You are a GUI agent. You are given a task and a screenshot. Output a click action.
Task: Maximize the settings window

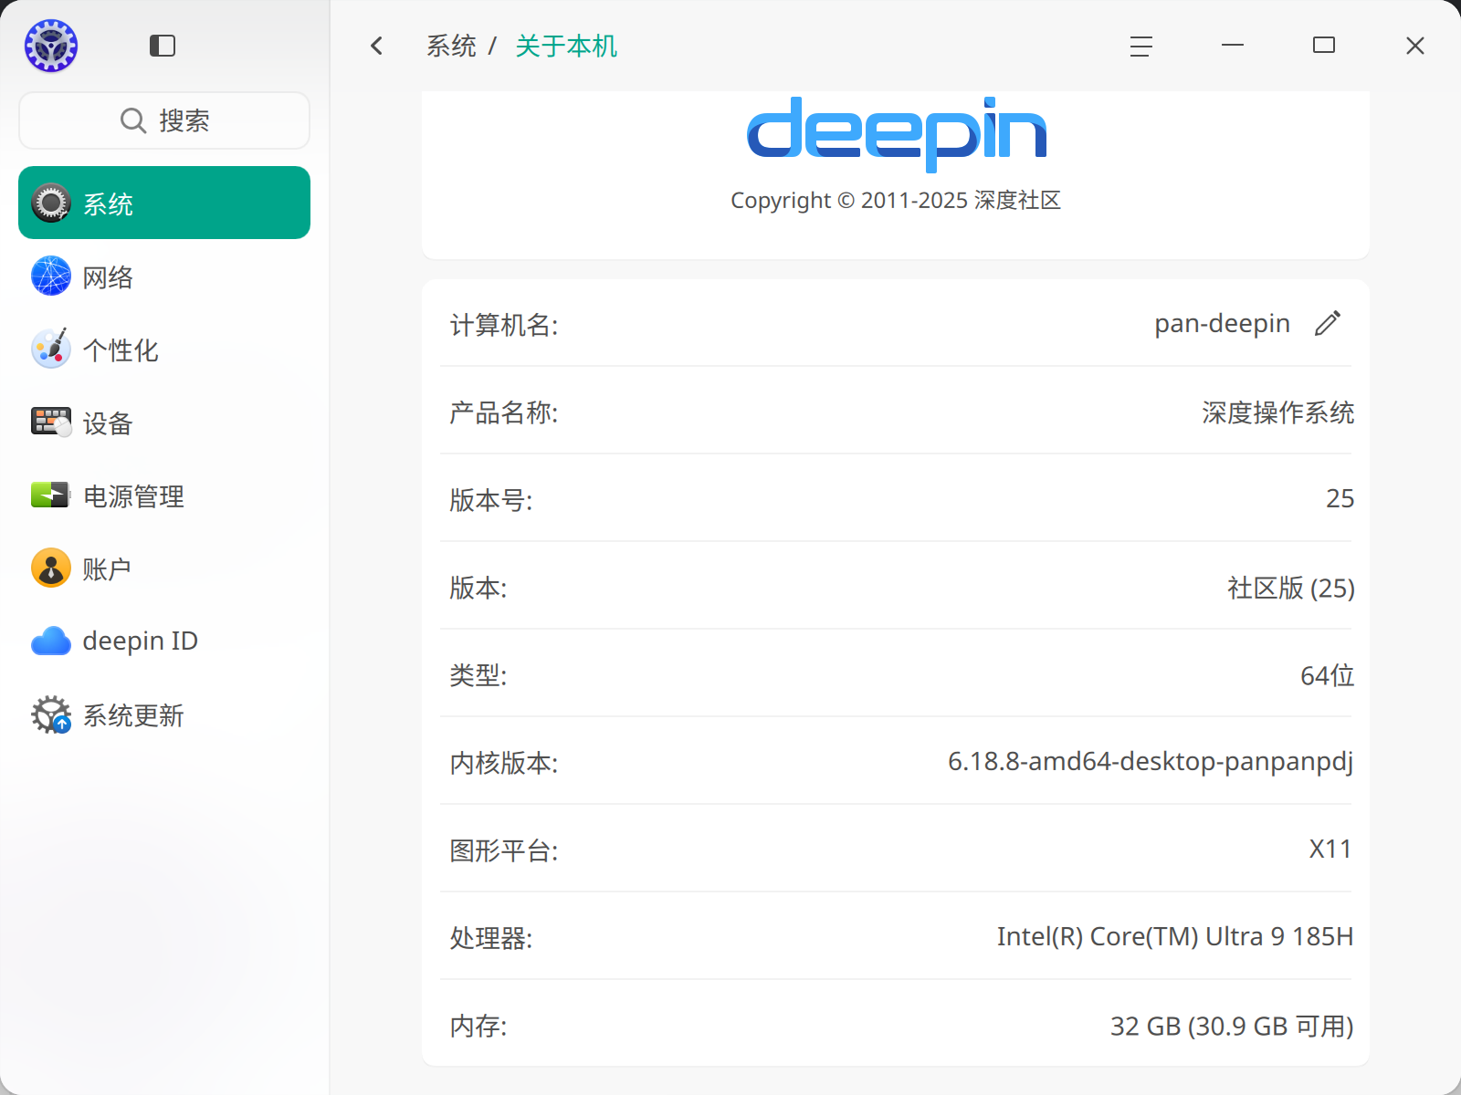coord(1324,46)
